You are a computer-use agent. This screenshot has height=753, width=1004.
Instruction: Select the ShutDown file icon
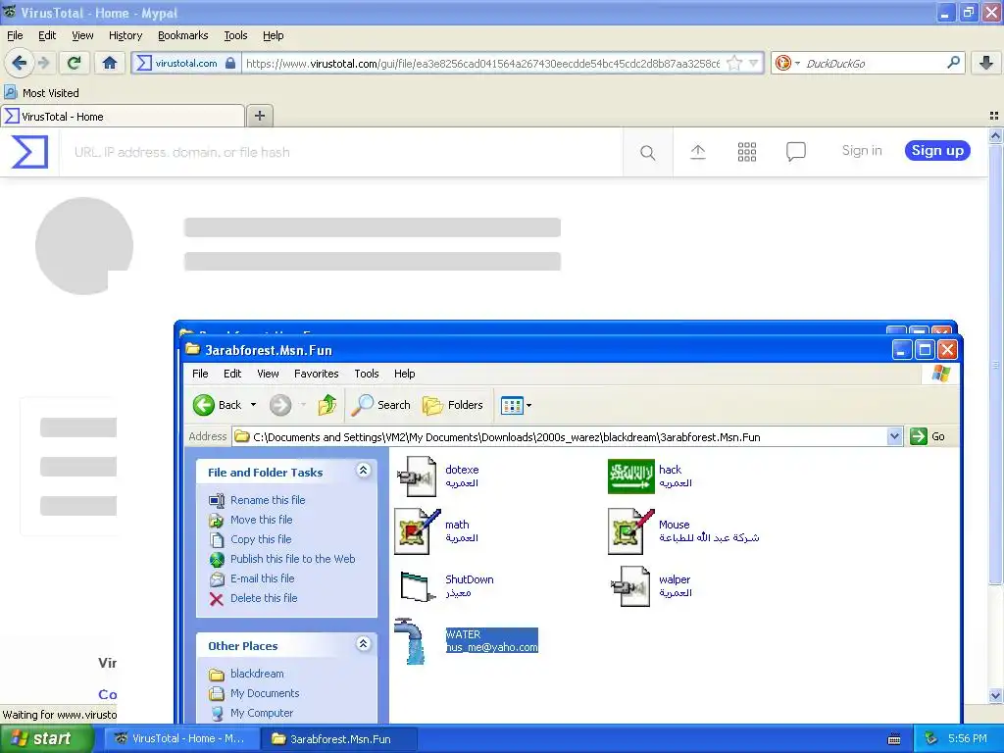point(418,586)
